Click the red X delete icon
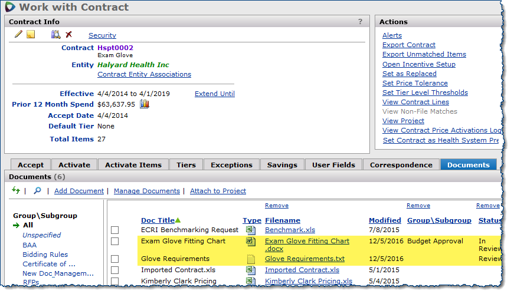Image resolution: width=511 pixels, height=294 pixels. pos(69,35)
